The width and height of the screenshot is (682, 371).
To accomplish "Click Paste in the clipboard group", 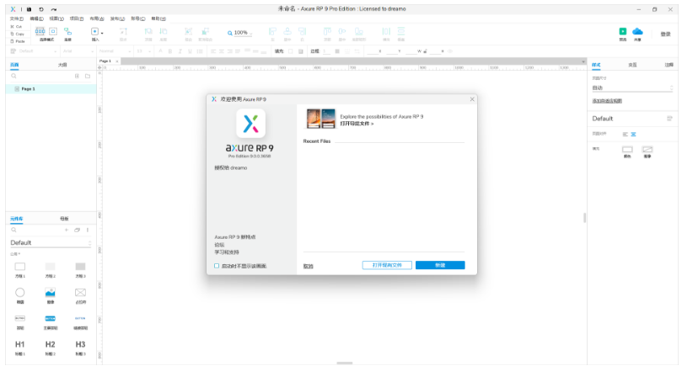I will (x=18, y=41).
